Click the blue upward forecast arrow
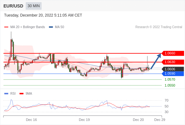 [x=156, y=61]
